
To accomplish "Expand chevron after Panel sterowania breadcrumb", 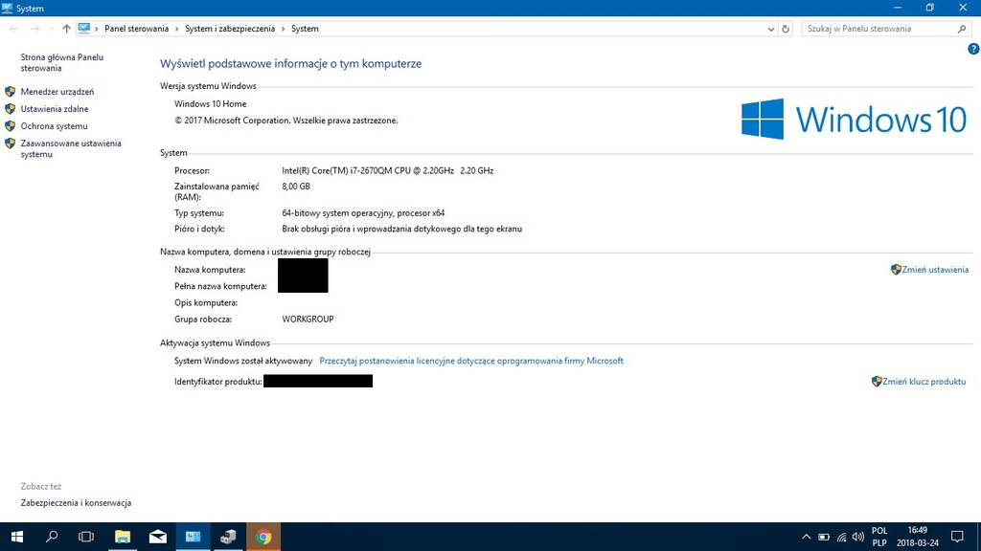I will (x=177, y=29).
